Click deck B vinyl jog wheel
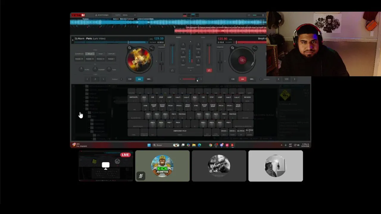 click(242, 60)
